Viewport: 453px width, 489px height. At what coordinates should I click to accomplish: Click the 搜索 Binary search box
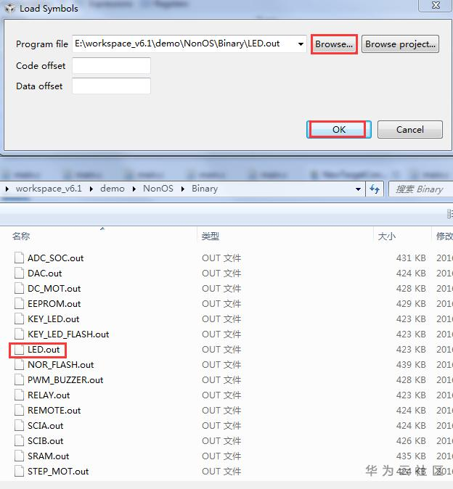pyautogui.click(x=420, y=189)
